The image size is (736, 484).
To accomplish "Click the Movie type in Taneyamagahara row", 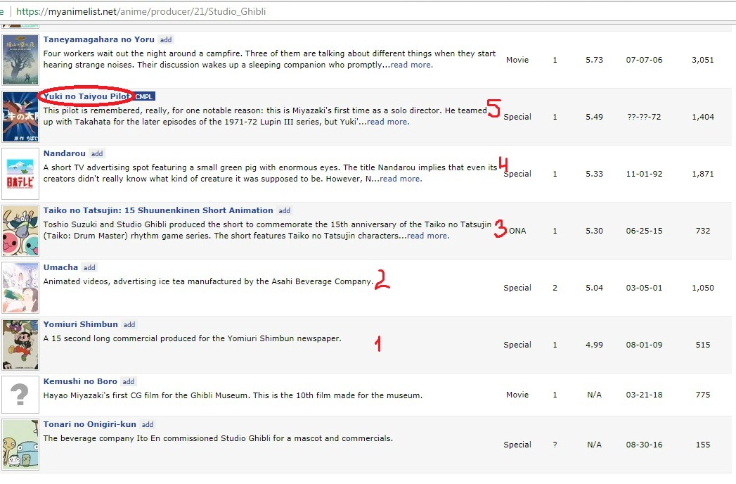I will (517, 60).
